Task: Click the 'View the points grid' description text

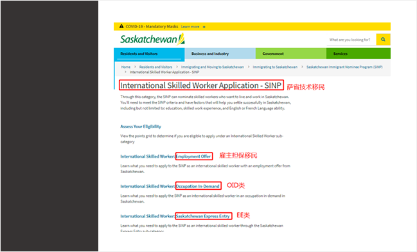Action: coord(202,139)
